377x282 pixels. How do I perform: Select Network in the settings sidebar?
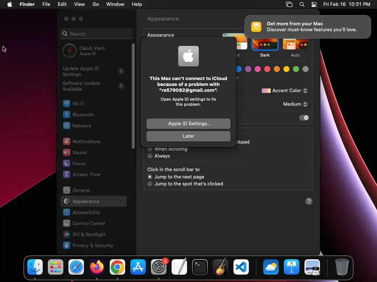click(93, 126)
